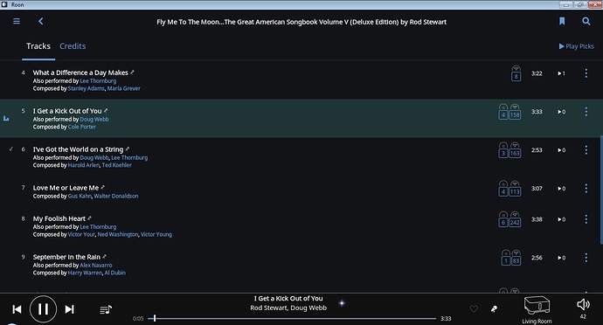
Task: Open composer Harry Warren link
Action: point(85,273)
